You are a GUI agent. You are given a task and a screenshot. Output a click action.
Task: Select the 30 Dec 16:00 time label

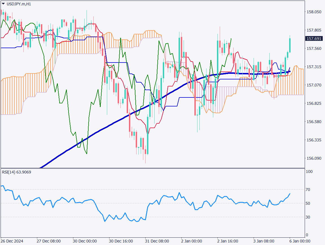coord(121,241)
